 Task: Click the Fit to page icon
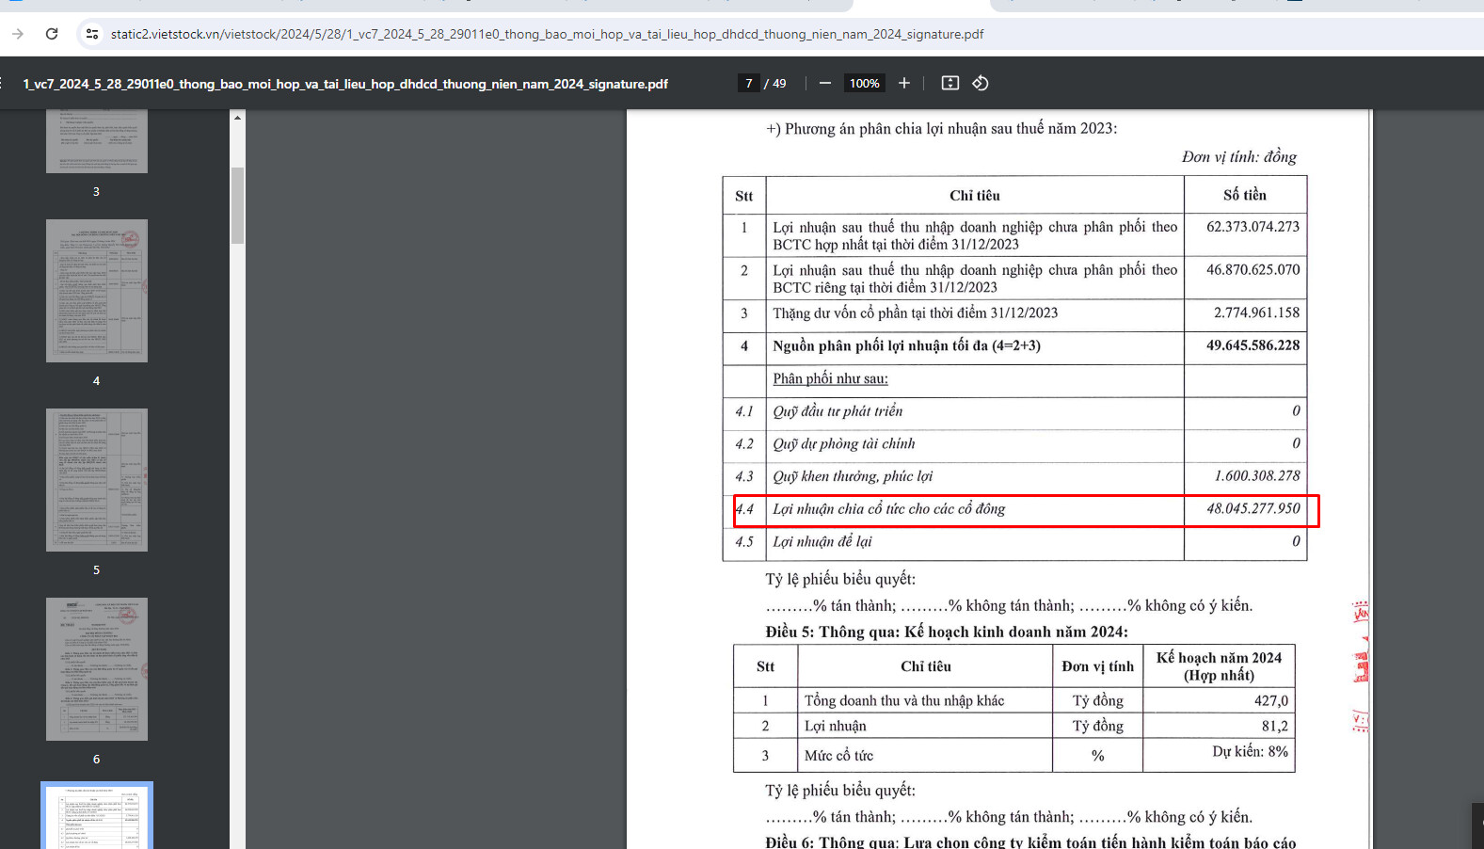tap(950, 83)
